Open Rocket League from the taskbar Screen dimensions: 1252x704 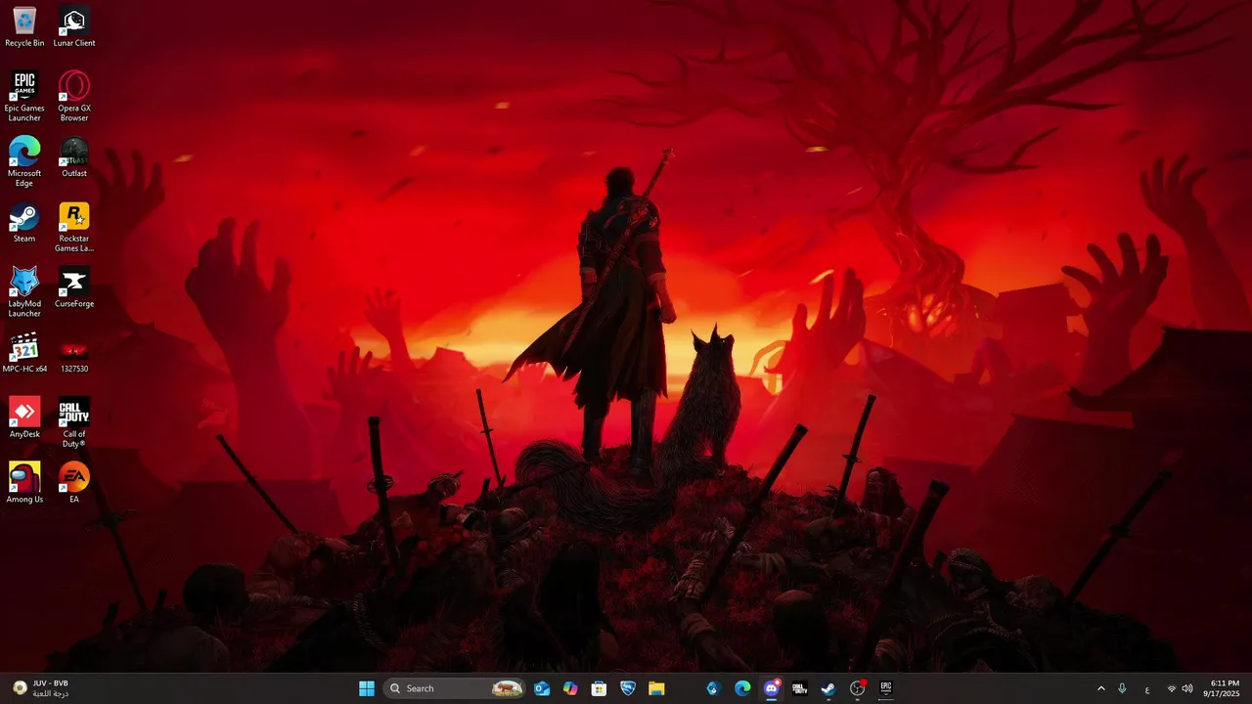[628, 688]
